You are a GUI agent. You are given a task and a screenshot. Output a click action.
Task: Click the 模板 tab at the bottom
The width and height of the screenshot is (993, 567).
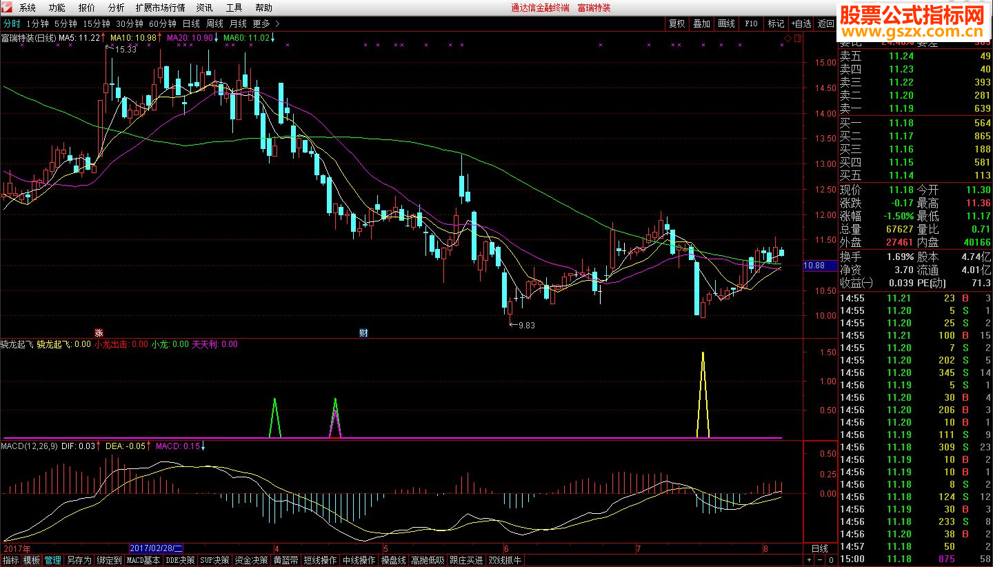tap(32, 561)
